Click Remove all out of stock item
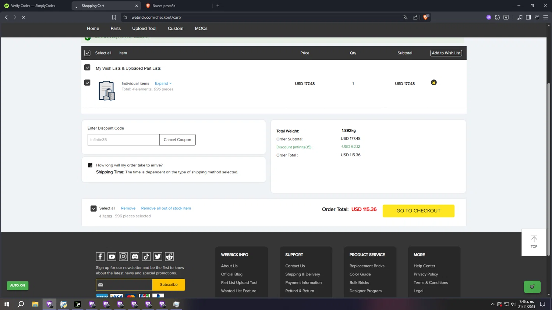Viewport: 552px width, 310px height. [166, 208]
